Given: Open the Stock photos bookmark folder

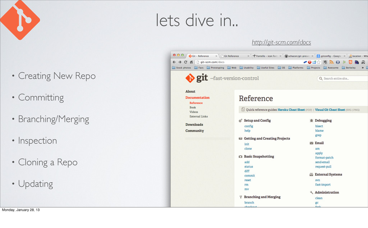Looking at the screenshot, I should tap(181, 68).
